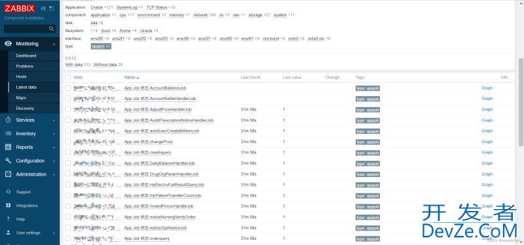Filter by sda disk tag
The width and height of the screenshot is (524, 245).
(94, 23)
